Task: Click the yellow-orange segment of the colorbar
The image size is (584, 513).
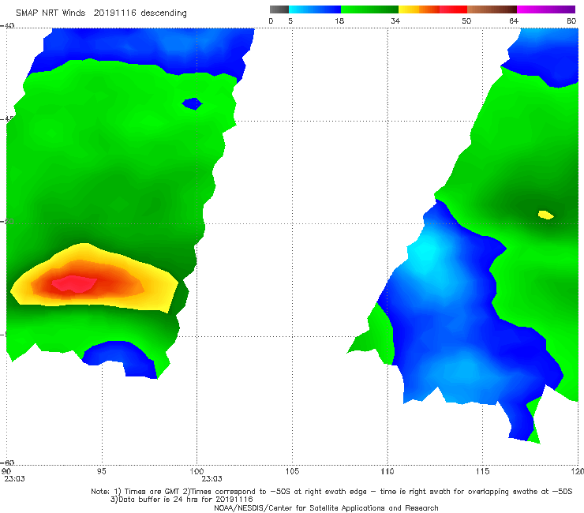Action: (419, 9)
